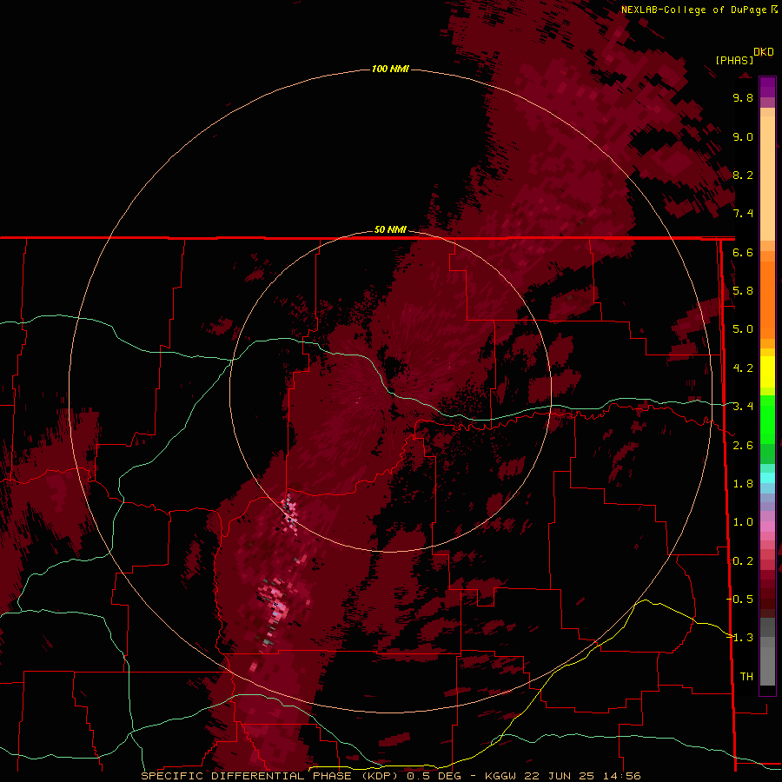This screenshot has height=782, width=782.
Task: Click the 2.6 legend value
Action: tap(743, 446)
